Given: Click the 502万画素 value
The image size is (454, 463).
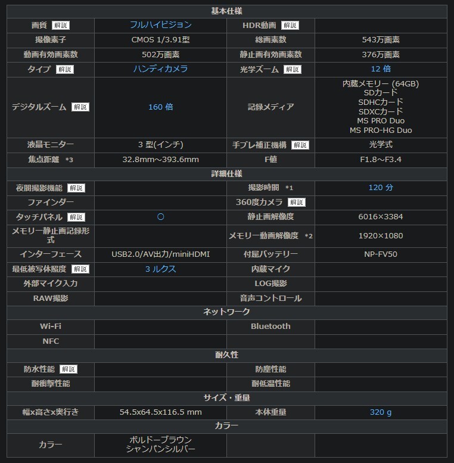Looking at the screenshot, I should tap(161, 55).
